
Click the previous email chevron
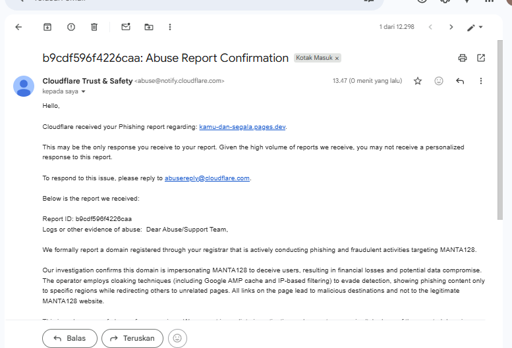[x=430, y=27]
